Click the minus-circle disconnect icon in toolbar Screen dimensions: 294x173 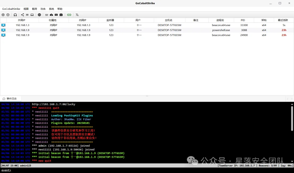click(x=8, y=15)
